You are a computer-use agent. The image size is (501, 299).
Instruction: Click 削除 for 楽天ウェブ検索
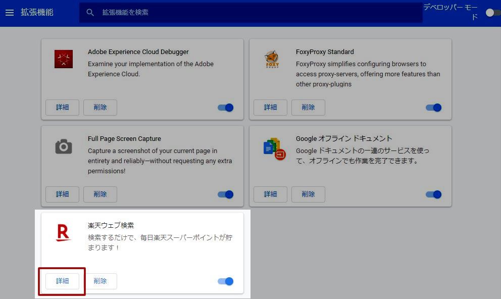tap(101, 281)
